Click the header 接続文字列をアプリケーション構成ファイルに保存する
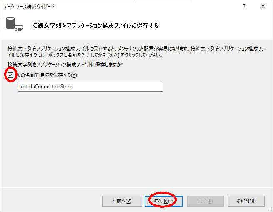Image resolution: width=273 pixels, height=212 pixels. 95,26
